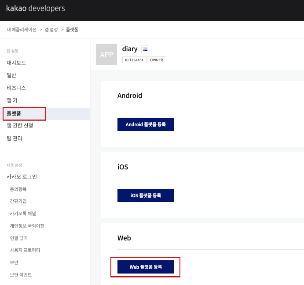Select 플랫폼 in the sidebar
Viewport: 304px width, 285px height.
coord(45,114)
